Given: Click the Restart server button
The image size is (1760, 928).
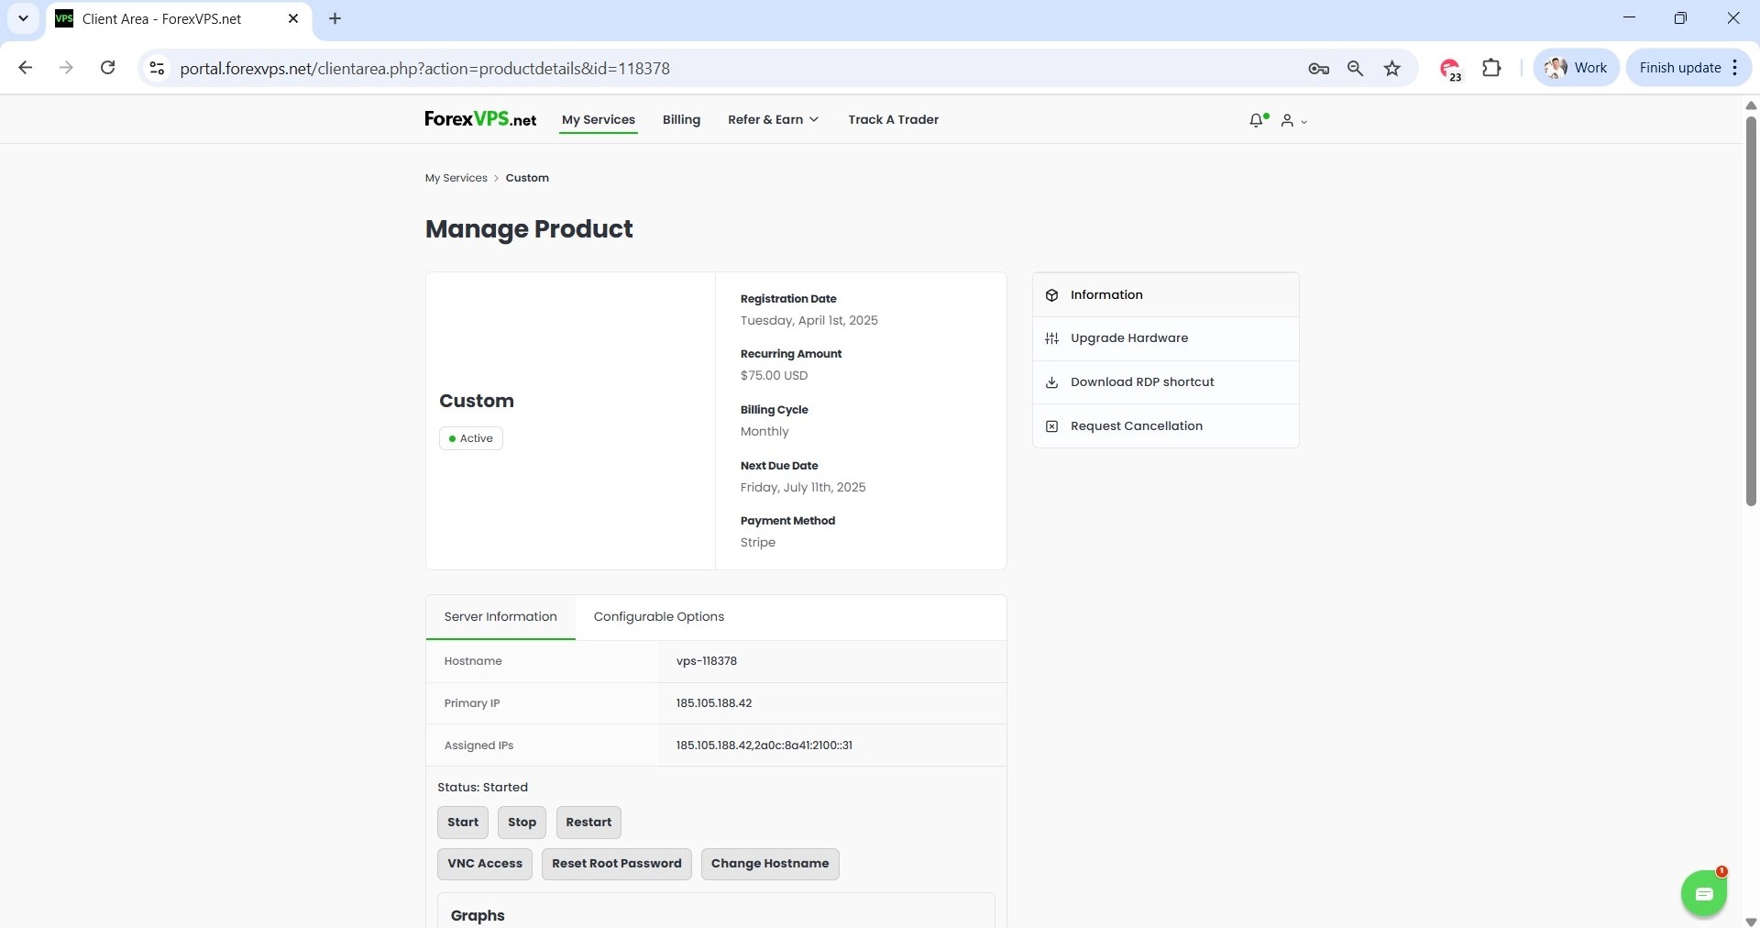Looking at the screenshot, I should 588,823.
